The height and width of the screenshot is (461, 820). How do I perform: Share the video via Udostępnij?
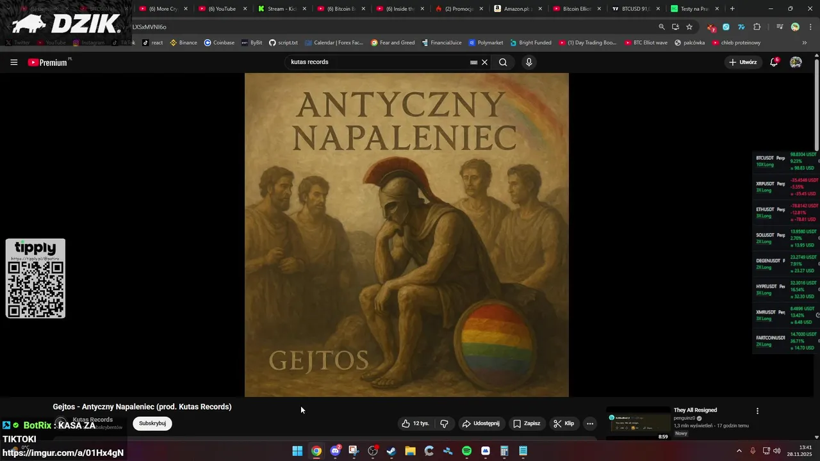tap(481, 423)
